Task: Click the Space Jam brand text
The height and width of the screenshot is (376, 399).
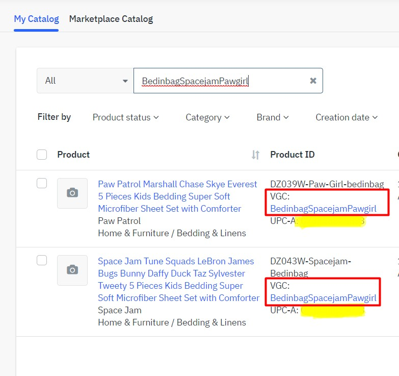Action: tap(120, 310)
